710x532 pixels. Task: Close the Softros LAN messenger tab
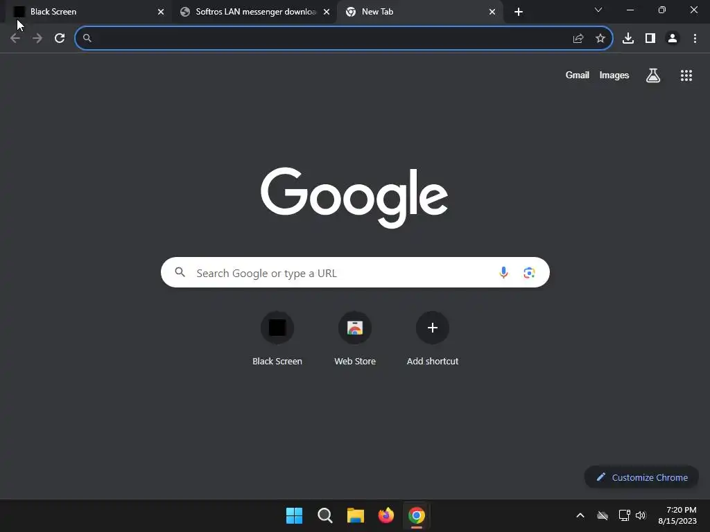point(327,12)
